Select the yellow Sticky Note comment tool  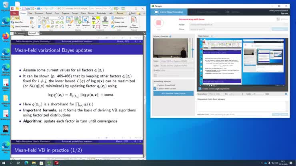(x=98, y=18)
